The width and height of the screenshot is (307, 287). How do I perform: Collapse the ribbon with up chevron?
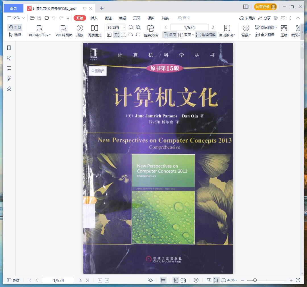(x=298, y=18)
